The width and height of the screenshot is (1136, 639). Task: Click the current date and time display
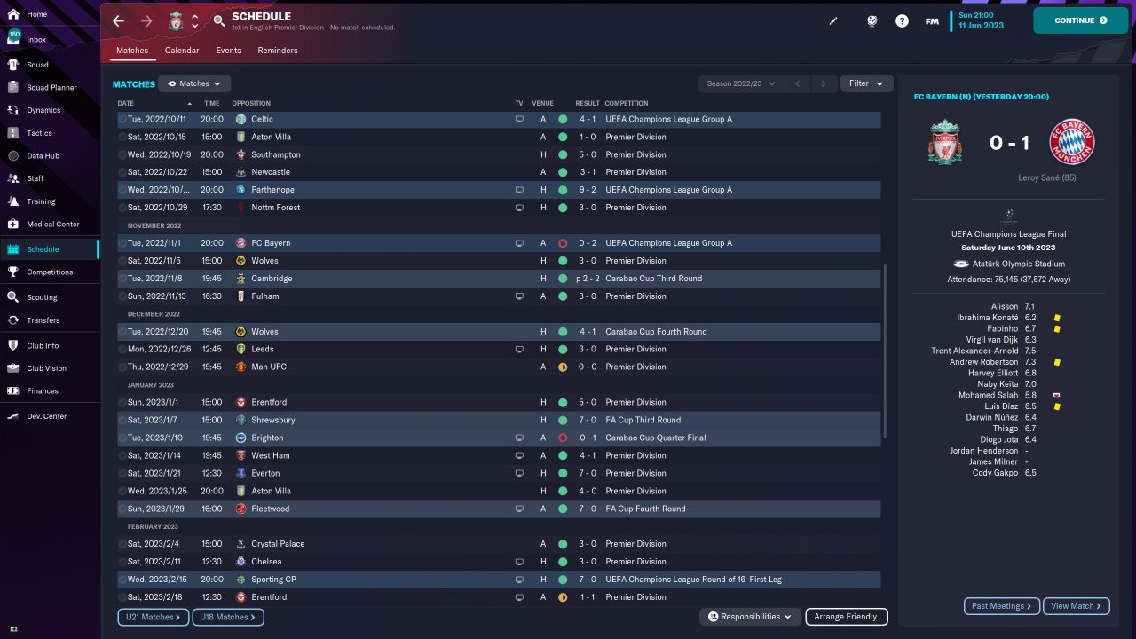(981, 20)
